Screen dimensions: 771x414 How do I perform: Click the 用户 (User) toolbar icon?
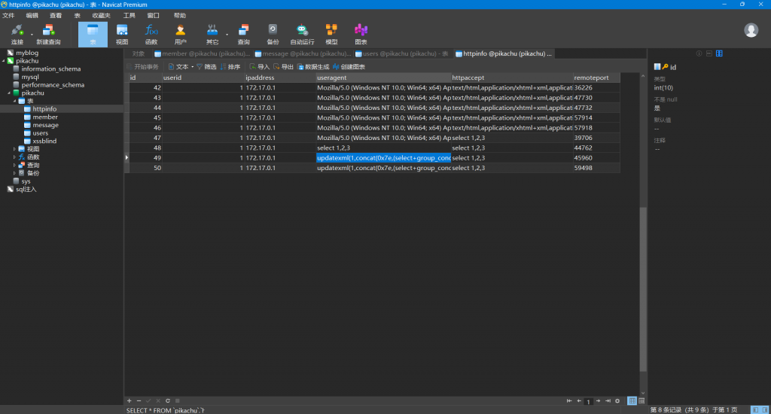point(181,34)
